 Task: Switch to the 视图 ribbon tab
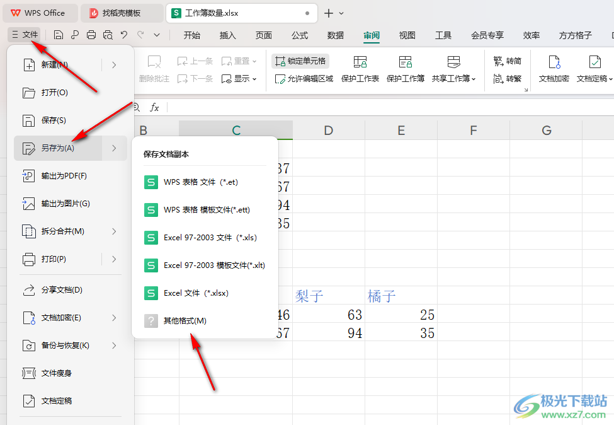click(x=407, y=35)
